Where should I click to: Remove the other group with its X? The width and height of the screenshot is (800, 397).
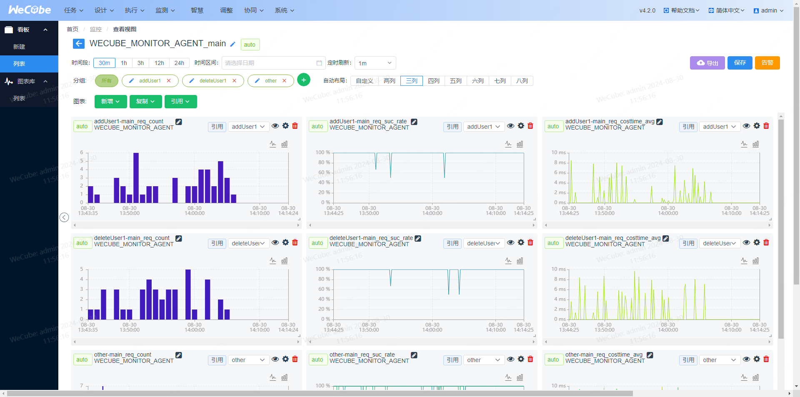(x=285, y=81)
